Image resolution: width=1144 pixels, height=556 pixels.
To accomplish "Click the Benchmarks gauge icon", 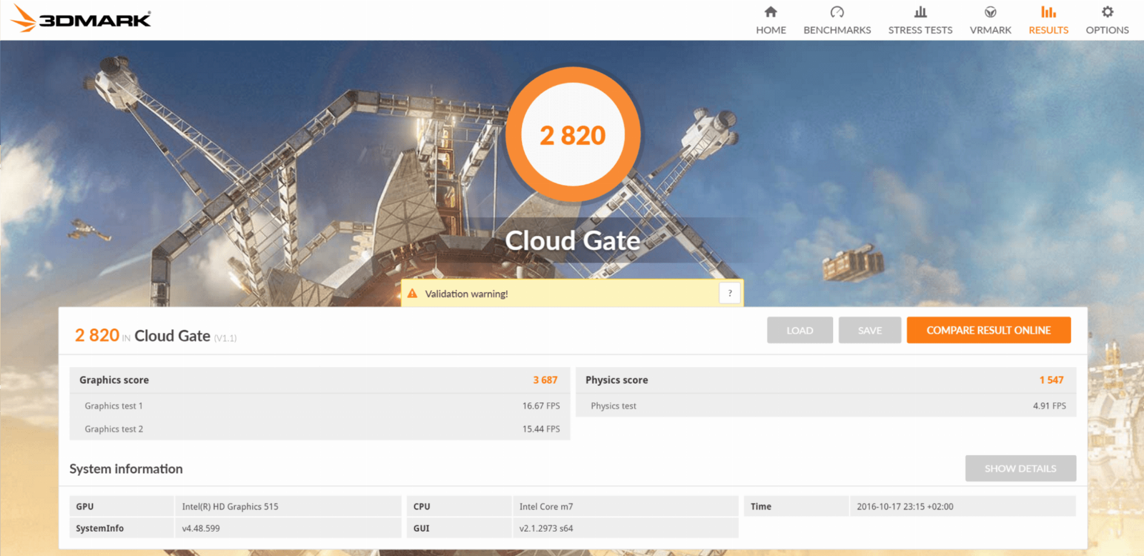I will 837,11.
